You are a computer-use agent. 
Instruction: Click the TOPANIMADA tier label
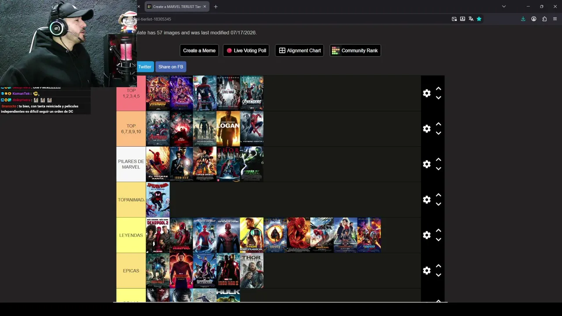pos(131,200)
